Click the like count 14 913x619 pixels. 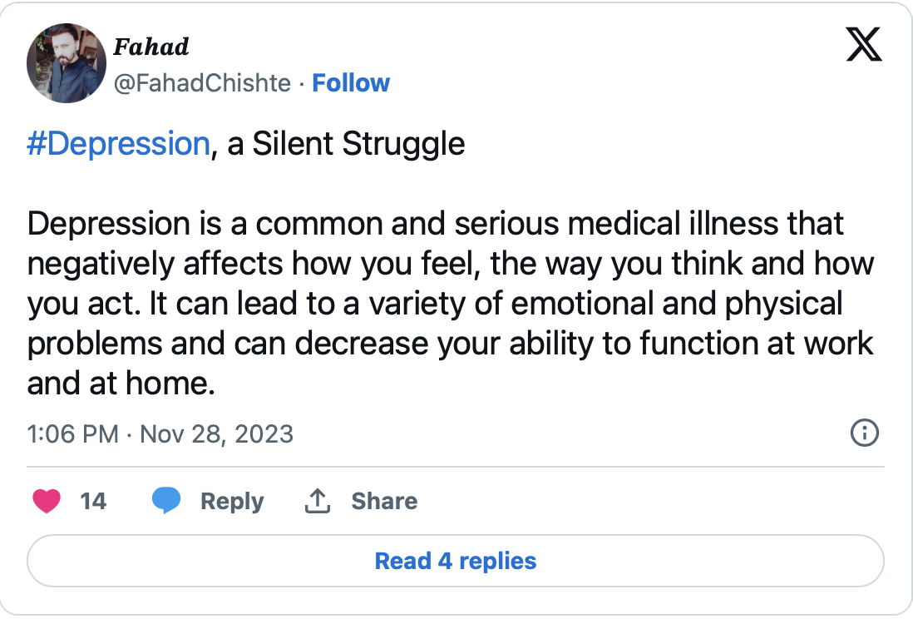tap(93, 501)
